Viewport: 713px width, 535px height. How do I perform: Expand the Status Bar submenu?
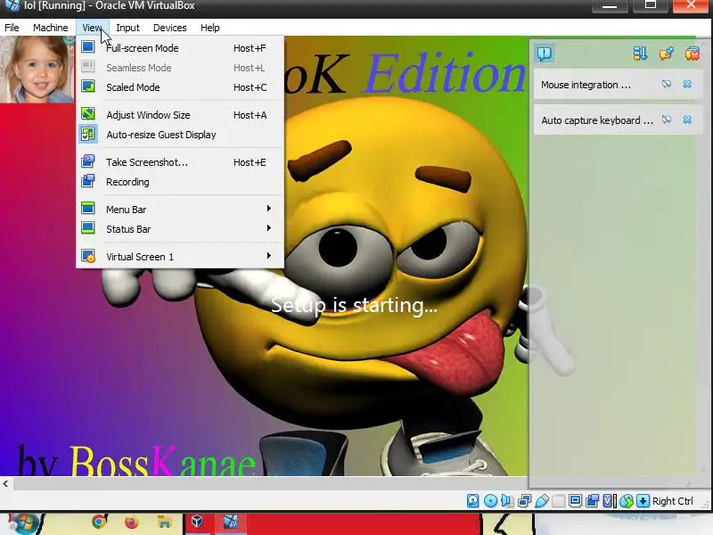(180, 229)
